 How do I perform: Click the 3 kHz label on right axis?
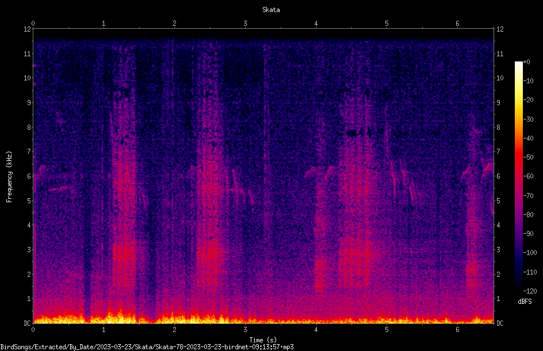tap(498, 250)
